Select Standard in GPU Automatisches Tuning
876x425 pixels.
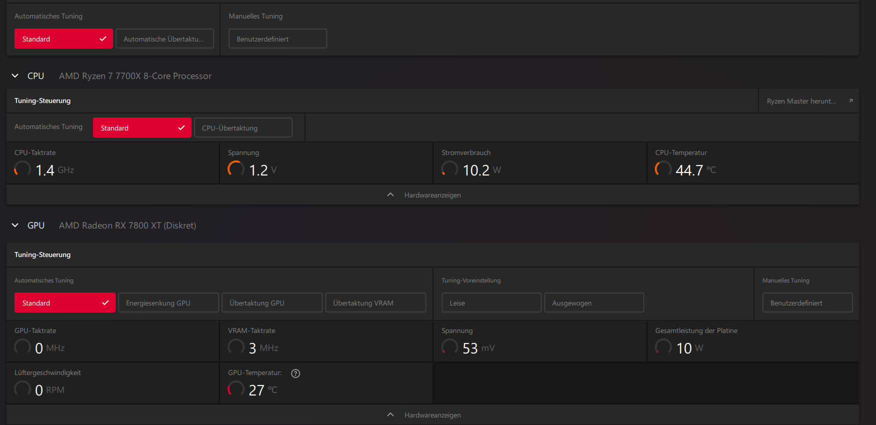(65, 302)
